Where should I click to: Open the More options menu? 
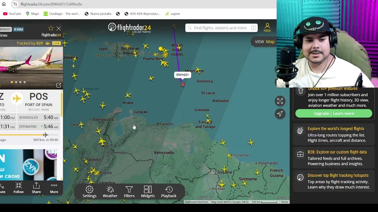point(54,188)
